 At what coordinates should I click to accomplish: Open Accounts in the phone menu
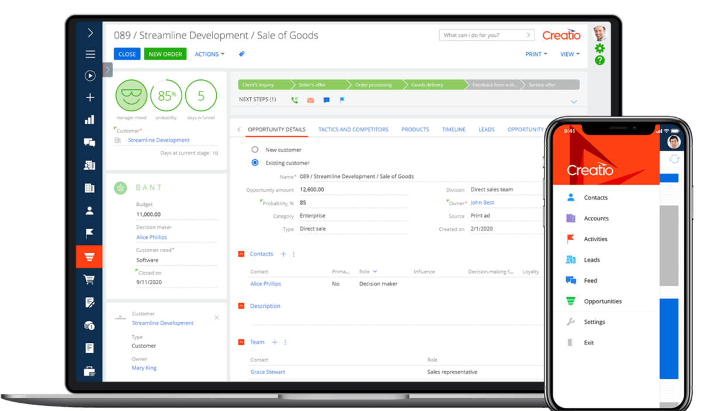tap(596, 219)
